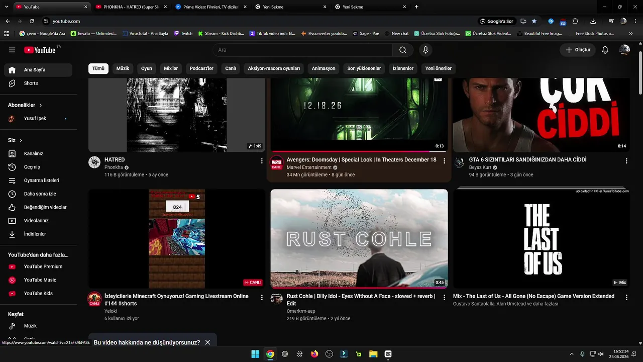Select Yeni öneriler filter chip
This screenshot has height=362, width=643.
tap(439, 68)
